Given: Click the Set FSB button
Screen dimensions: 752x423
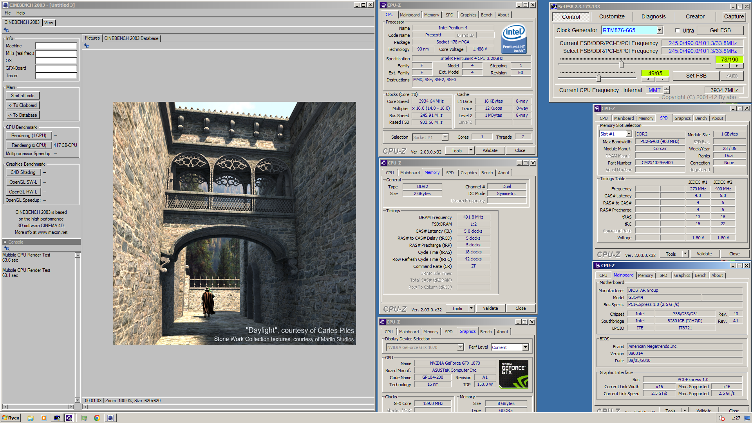Looking at the screenshot, I should coord(696,76).
